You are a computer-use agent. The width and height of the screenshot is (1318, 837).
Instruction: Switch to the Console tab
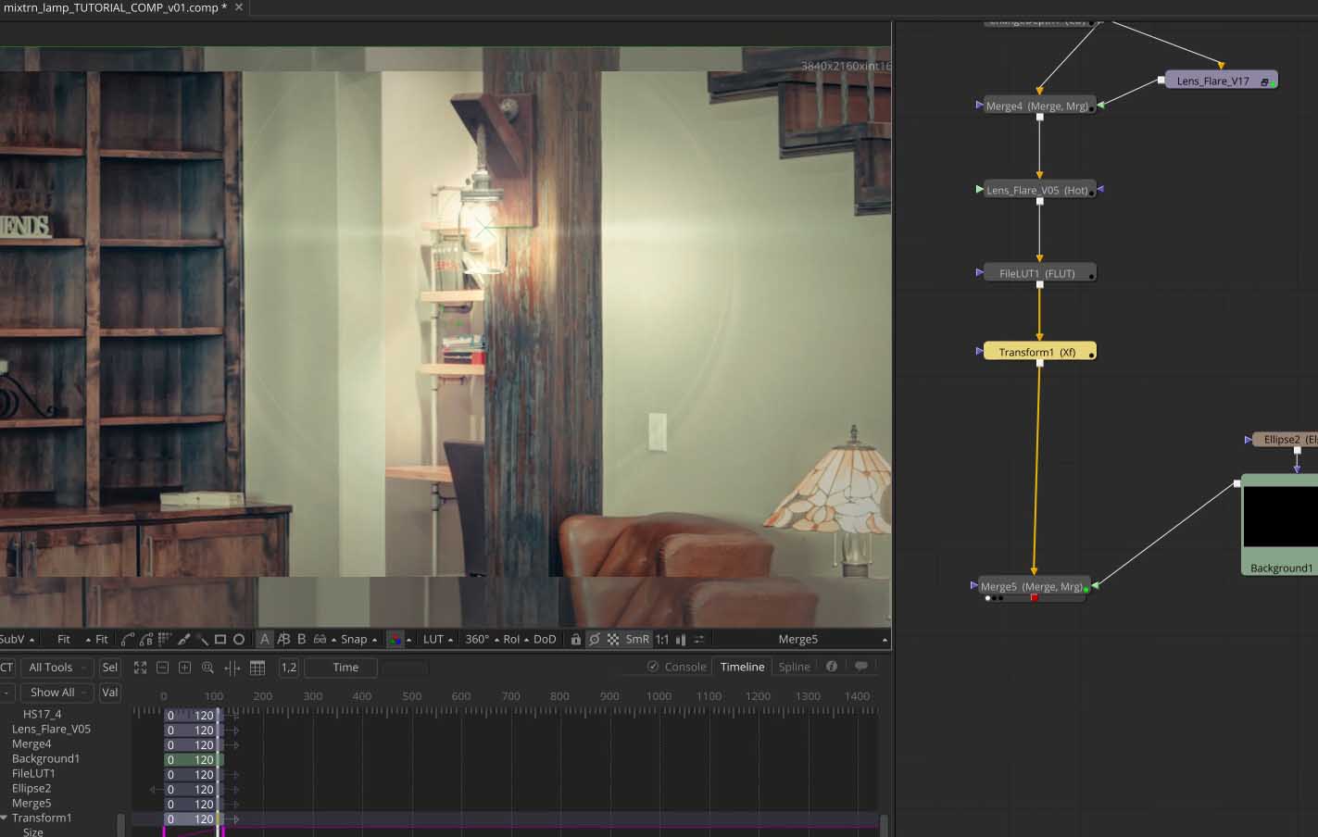pos(684,667)
